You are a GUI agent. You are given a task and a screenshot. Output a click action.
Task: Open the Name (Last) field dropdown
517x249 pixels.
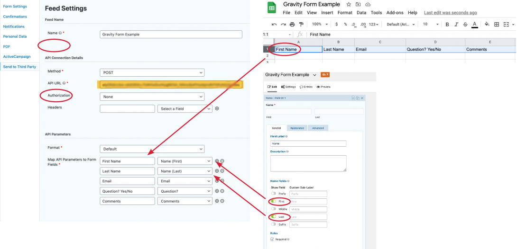(x=185, y=171)
